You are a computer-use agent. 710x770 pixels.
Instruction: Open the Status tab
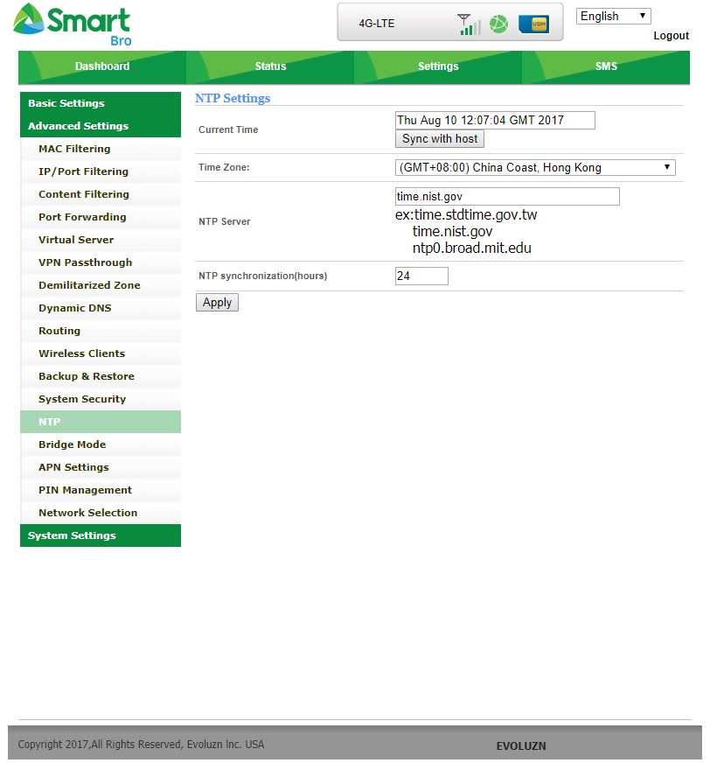click(270, 66)
